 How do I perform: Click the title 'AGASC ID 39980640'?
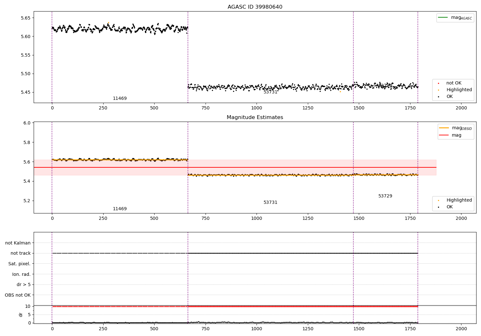(255, 7)
